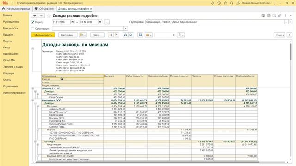Collapse report parameters header section
This screenshot has width=296, height=166.
coord(33,49)
